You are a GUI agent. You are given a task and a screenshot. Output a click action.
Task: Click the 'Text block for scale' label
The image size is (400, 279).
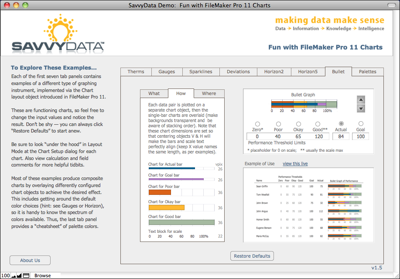[165, 231]
